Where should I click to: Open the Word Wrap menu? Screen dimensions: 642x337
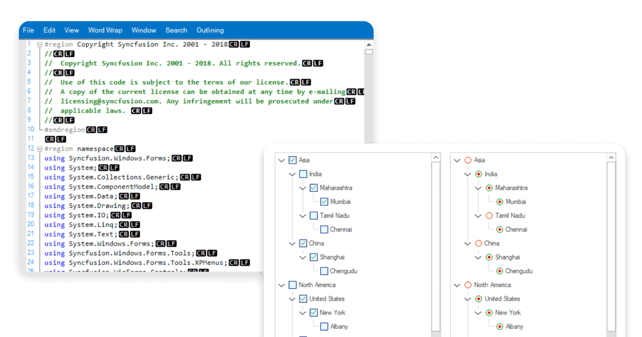point(105,30)
